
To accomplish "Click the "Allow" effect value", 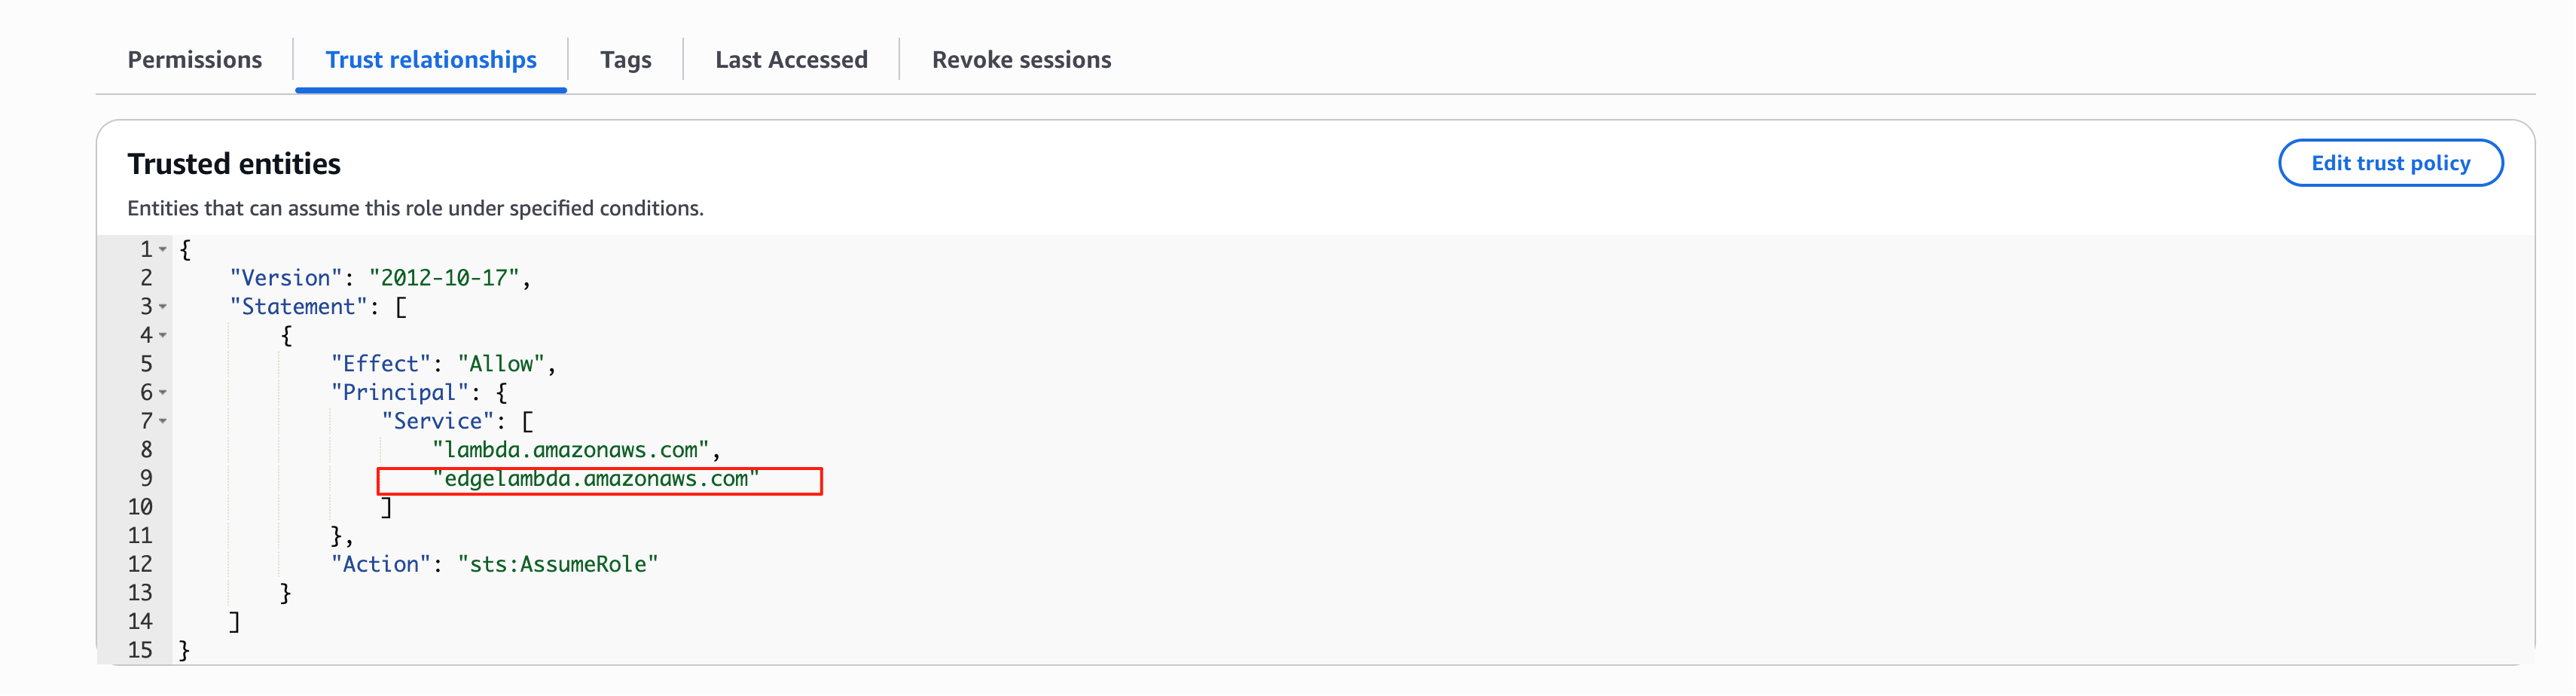I will click(x=501, y=364).
